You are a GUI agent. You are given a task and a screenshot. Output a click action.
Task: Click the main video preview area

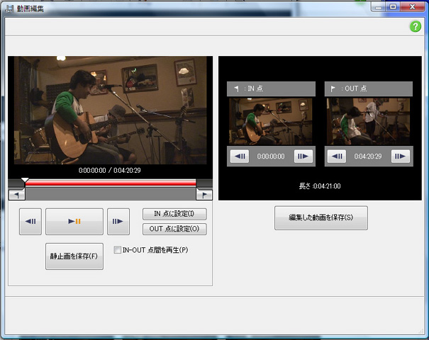[x=110, y=110]
